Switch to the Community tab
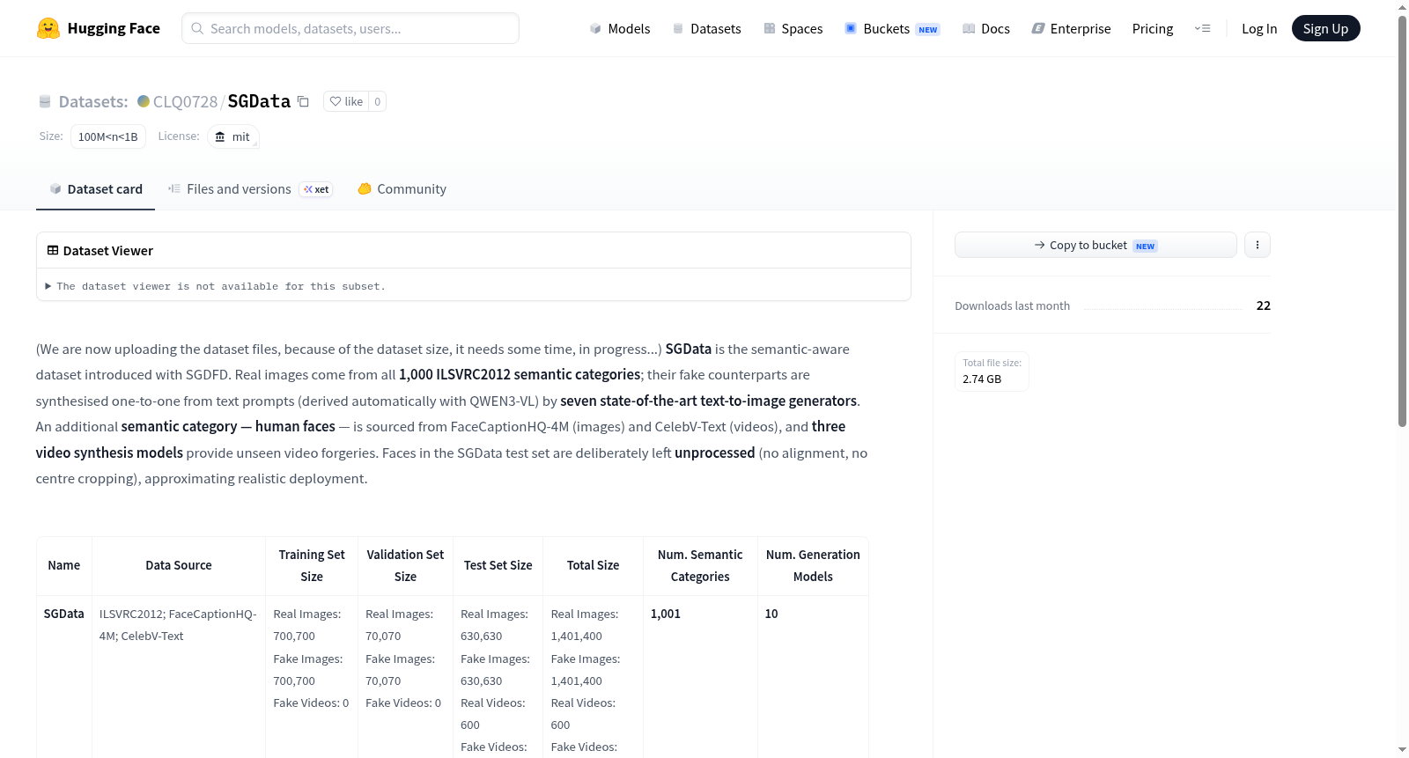Image resolution: width=1409 pixels, height=758 pixels. point(402,189)
